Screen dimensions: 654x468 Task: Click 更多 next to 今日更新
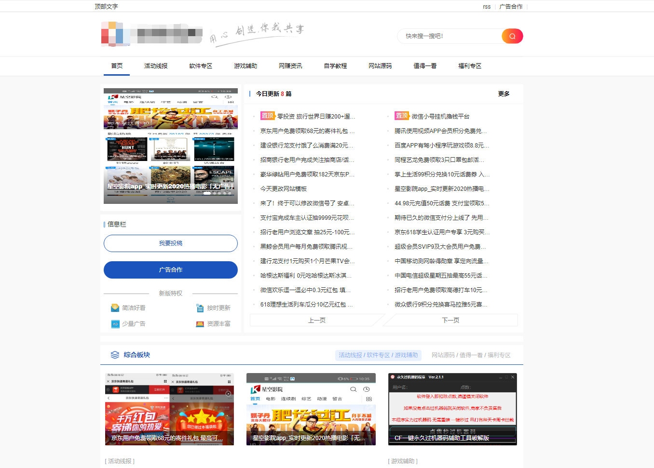(x=504, y=94)
